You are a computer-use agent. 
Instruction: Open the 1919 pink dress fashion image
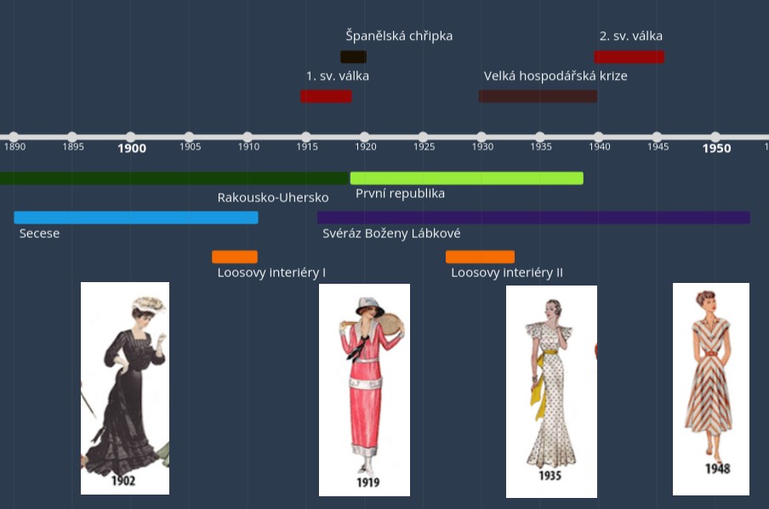click(x=364, y=390)
